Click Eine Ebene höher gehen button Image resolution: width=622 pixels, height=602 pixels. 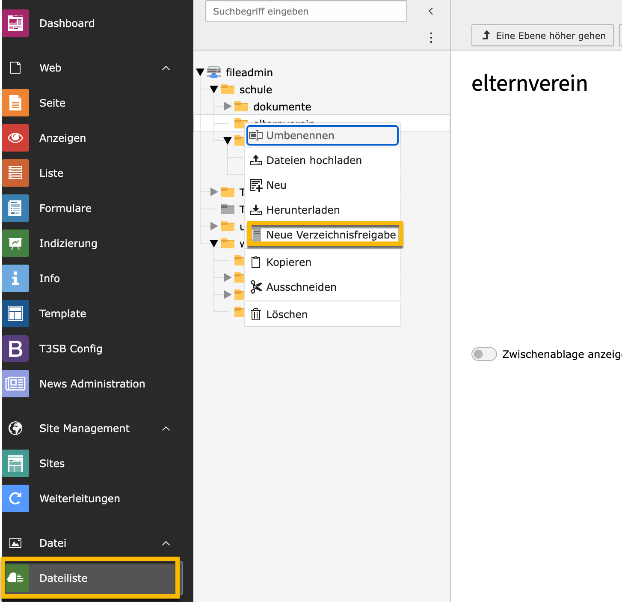(x=542, y=35)
